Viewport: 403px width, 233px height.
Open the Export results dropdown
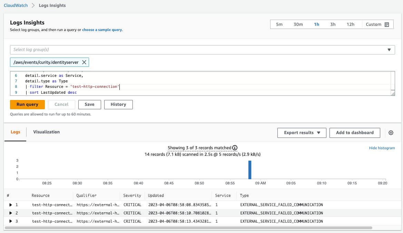tap(302, 132)
